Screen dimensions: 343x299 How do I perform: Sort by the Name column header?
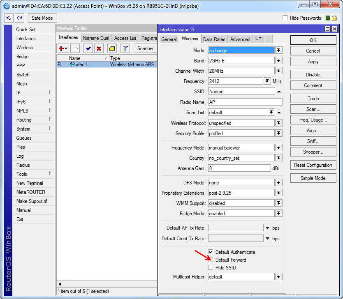[88, 58]
